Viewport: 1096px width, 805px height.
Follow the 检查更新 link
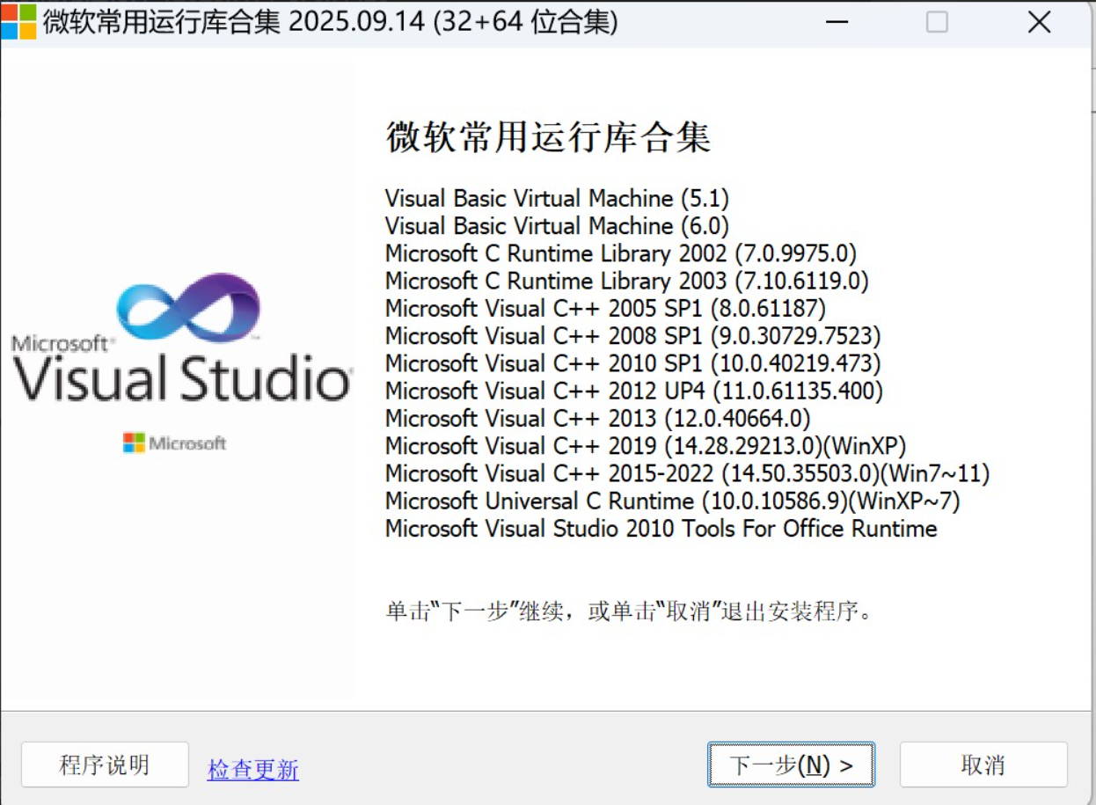(x=253, y=770)
